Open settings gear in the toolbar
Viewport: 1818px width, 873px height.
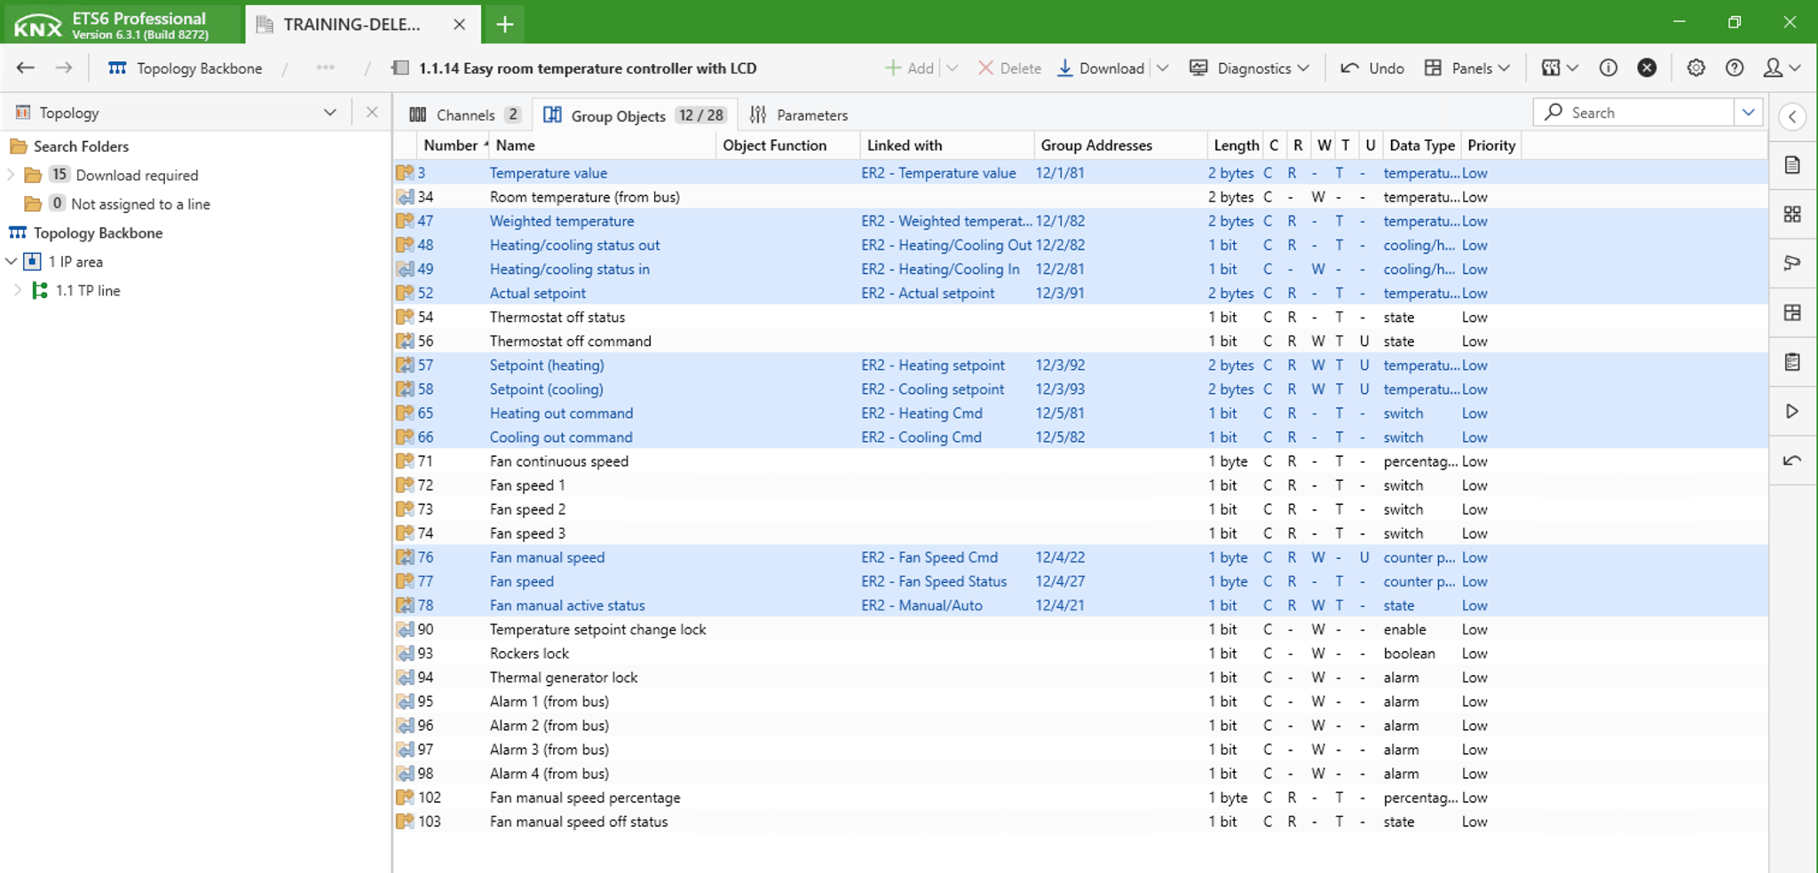(1695, 68)
